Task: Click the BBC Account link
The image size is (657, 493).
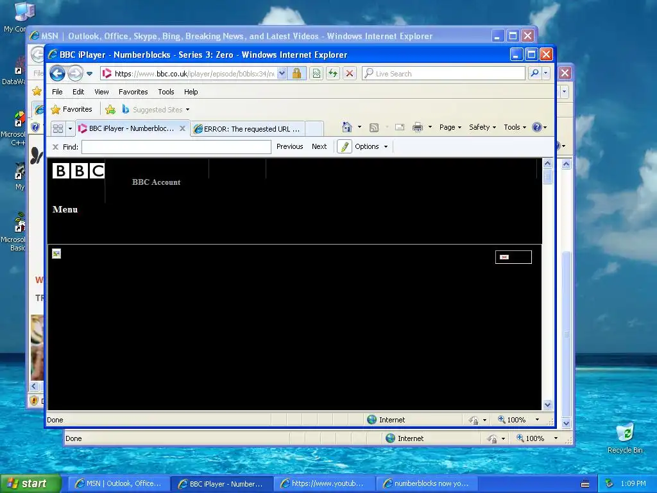Action: tap(157, 182)
